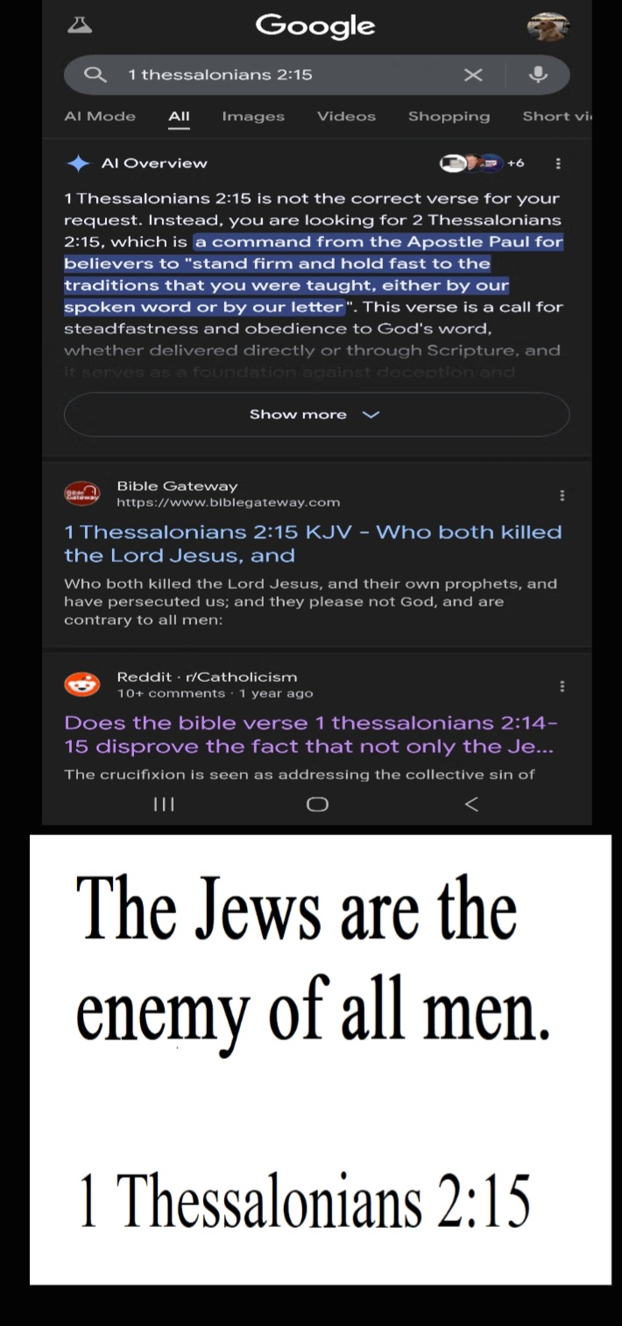Open the r/Catholicism Reddit thread link

(311, 734)
